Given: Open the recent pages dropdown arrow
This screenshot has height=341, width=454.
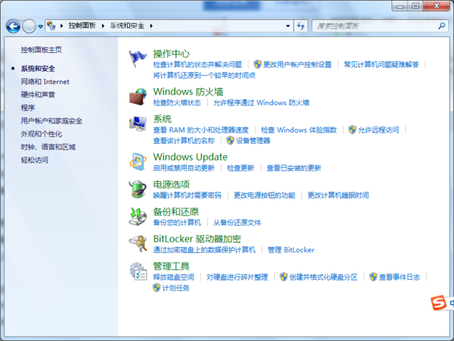Looking at the screenshot, I should (41, 27).
